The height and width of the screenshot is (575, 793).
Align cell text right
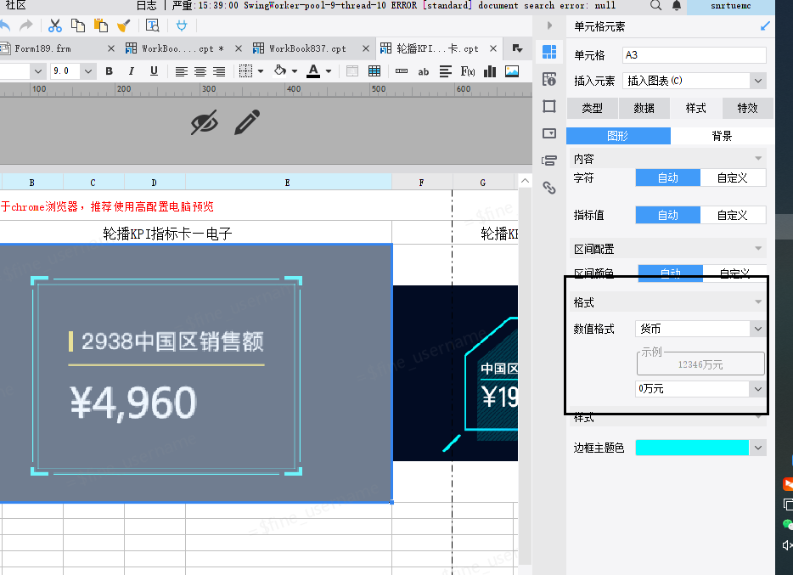[x=219, y=71]
